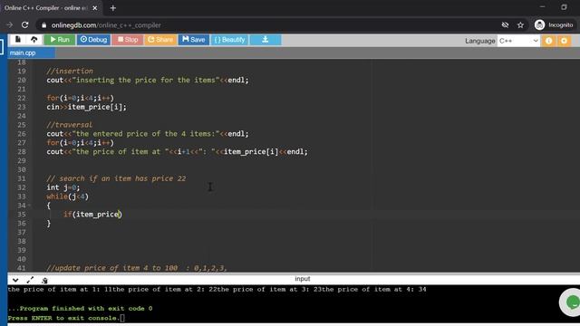Close the Online C++ Compiler browser tab

(95, 8)
